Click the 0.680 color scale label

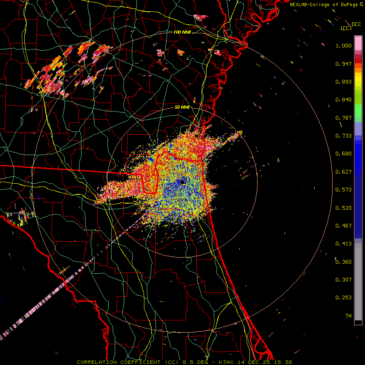click(344, 154)
